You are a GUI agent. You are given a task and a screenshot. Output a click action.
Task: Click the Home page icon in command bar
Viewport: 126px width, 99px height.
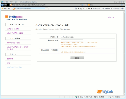(76, 9)
